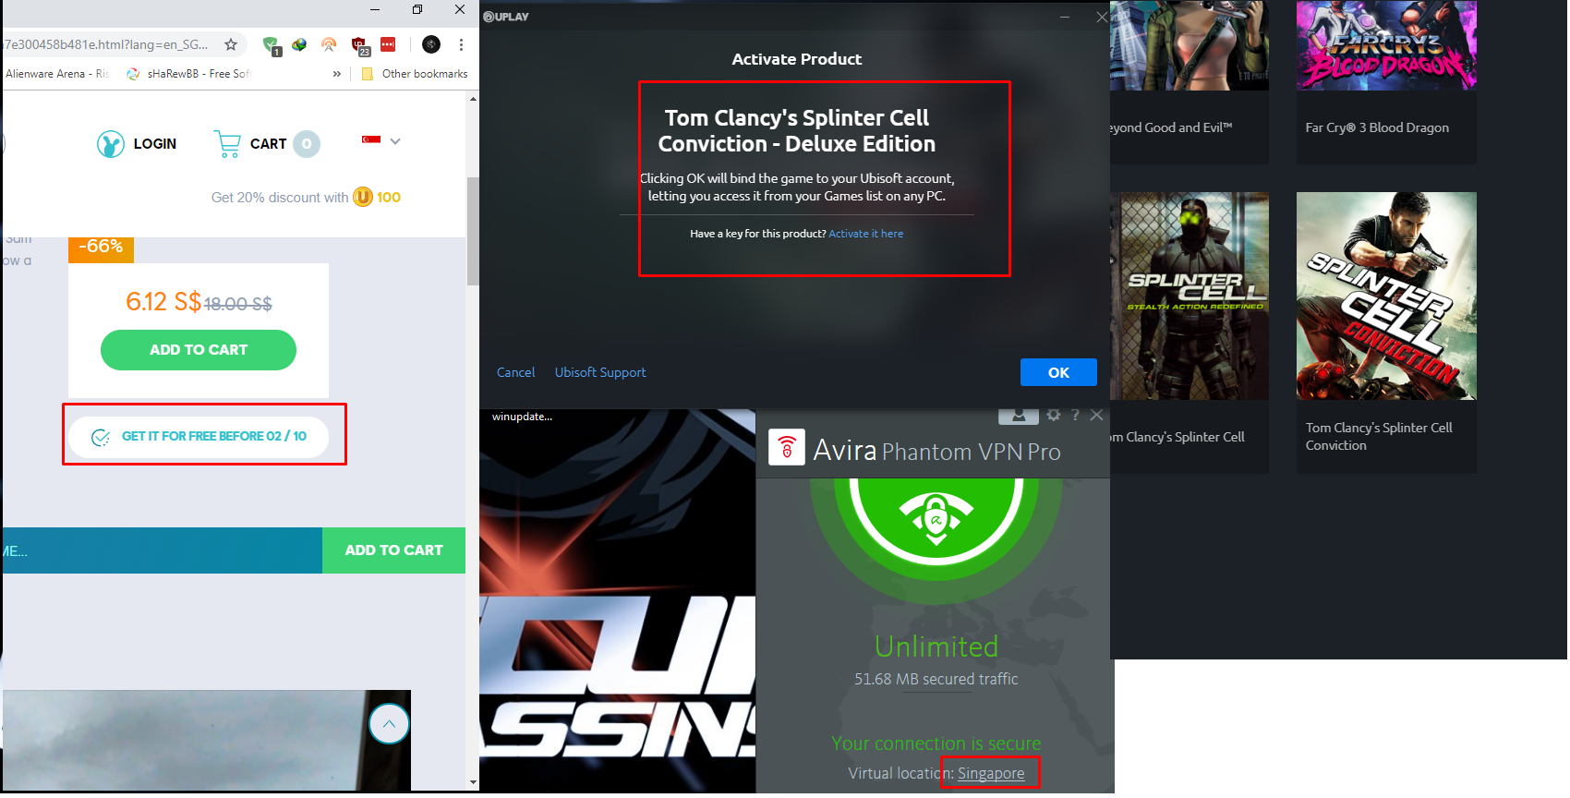Click the browser page vertical scrollbar thumb

(x=473, y=231)
